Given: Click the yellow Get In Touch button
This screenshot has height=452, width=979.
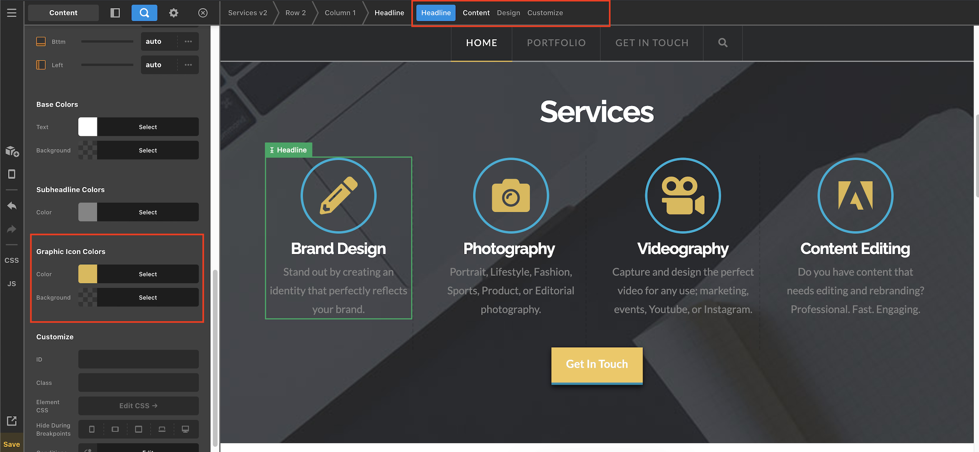Looking at the screenshot, I should (x=597, y=365).
